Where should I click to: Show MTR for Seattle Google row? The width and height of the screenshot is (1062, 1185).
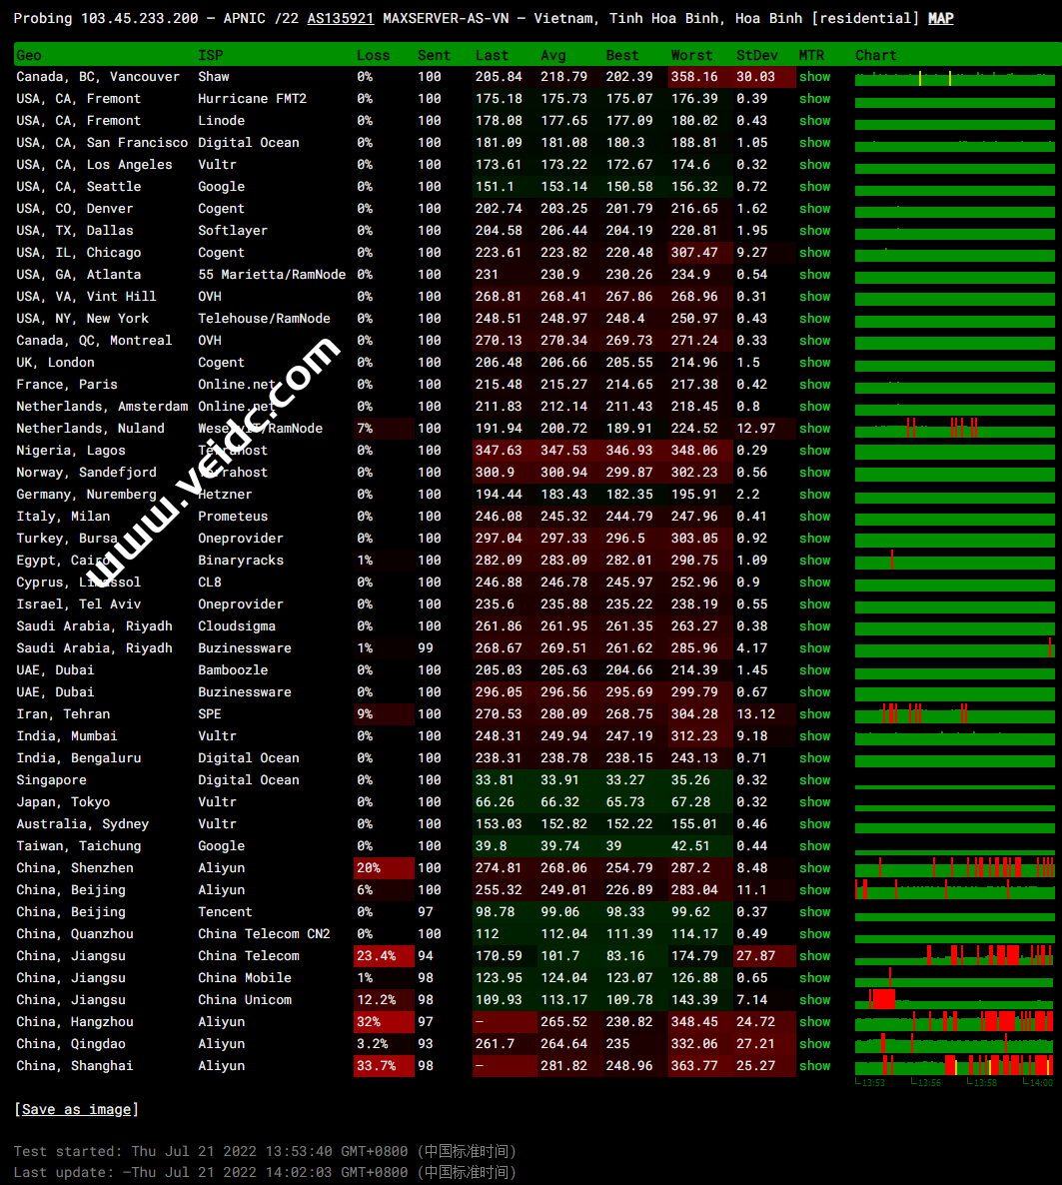click(815, 187)
